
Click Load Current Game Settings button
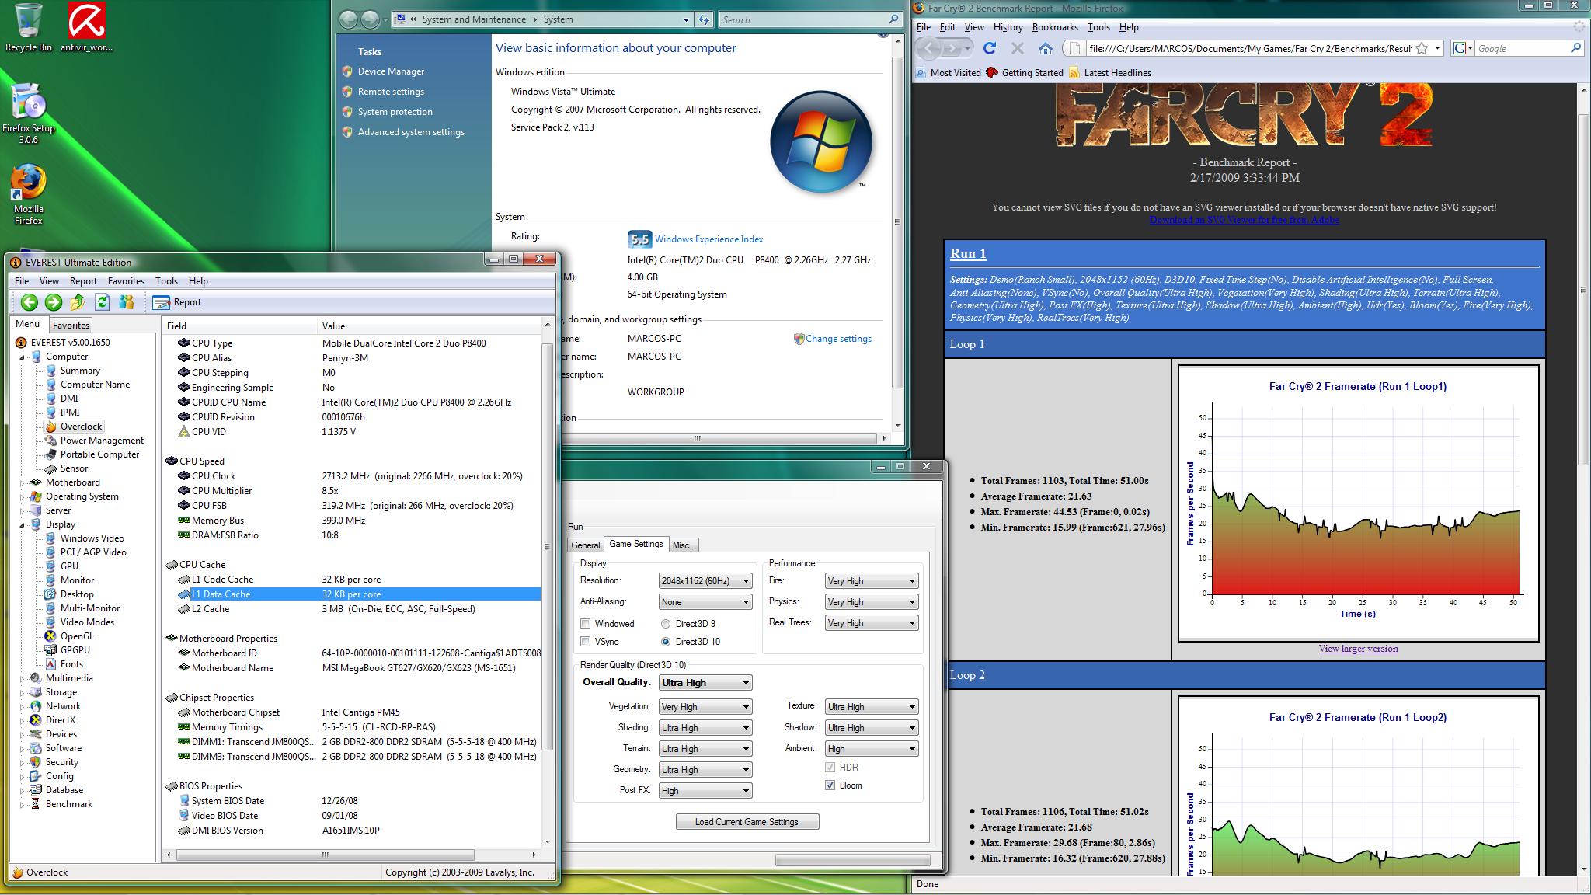point(747,822)
